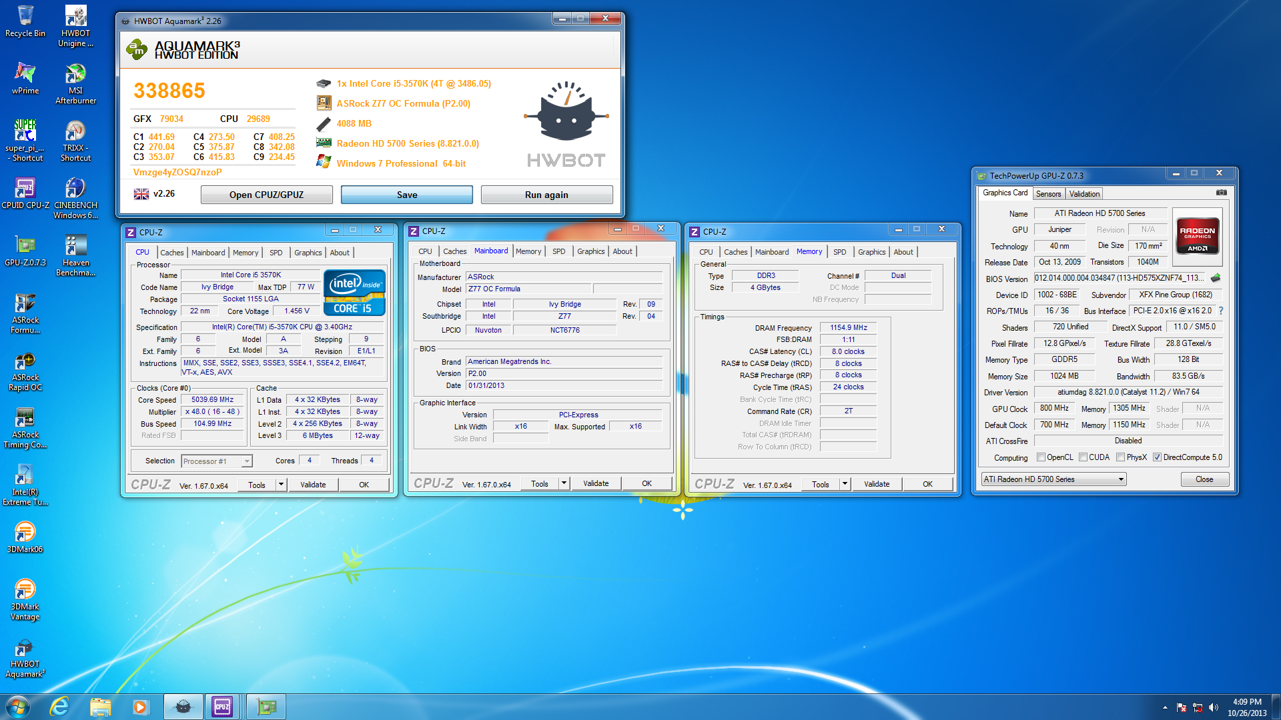The width and height of the screenshot is (1281, 720).
Task: Click Core Speed 5039.69 MHz value
Action: 212,400
